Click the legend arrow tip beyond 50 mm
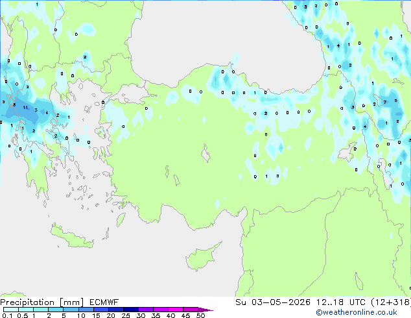 pyautogui.click(x=205, y=310)
